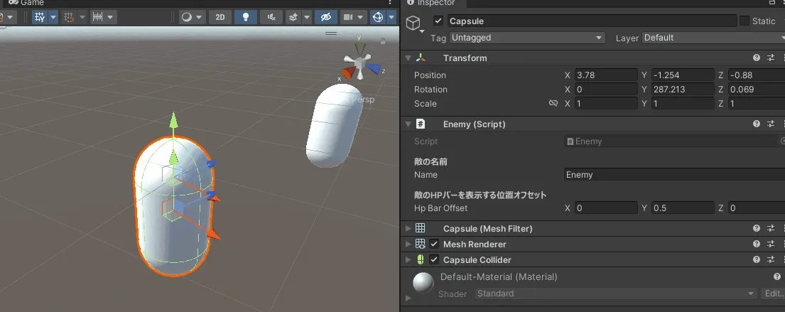Click the gizmos sphere icon

tap(378, 17)
